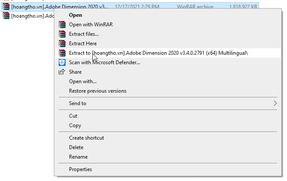Viewport: 287px width, 181px height.
Task: Select the second [hoangtho.vn].Ado file name
Action: 33,16
